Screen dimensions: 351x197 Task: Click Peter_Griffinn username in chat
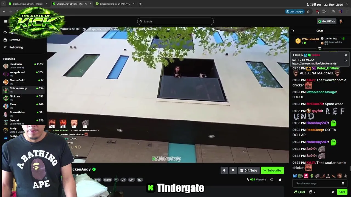(328, 68)
